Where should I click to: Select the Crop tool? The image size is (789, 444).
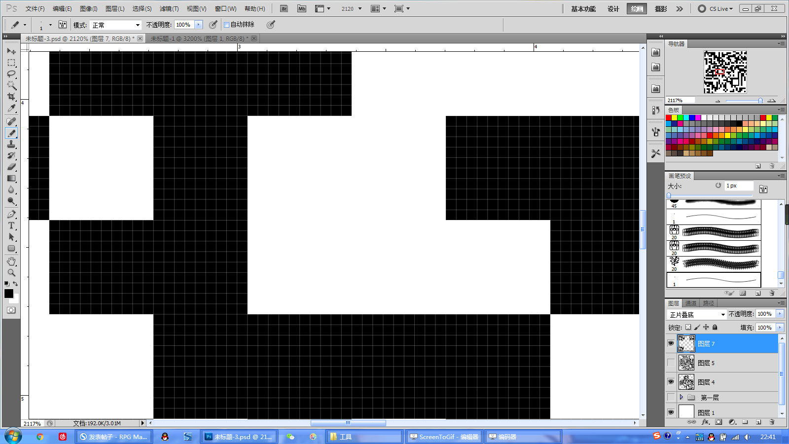tap(11, 97)
